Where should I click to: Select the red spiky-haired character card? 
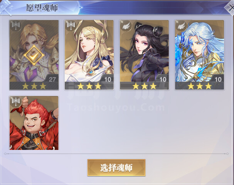34,123
